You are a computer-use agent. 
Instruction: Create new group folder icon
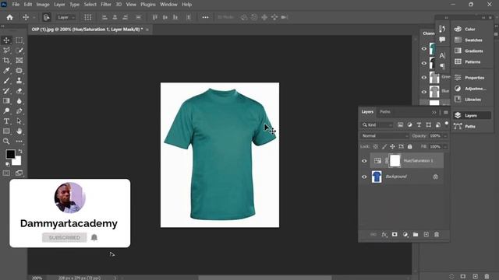click(x=416, y=235)
